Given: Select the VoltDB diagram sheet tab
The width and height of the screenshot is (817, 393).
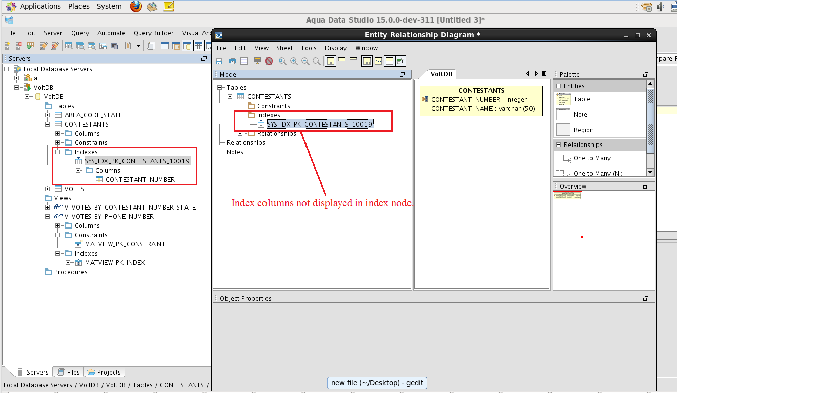Looking at the screenshot, I should 441,74.
